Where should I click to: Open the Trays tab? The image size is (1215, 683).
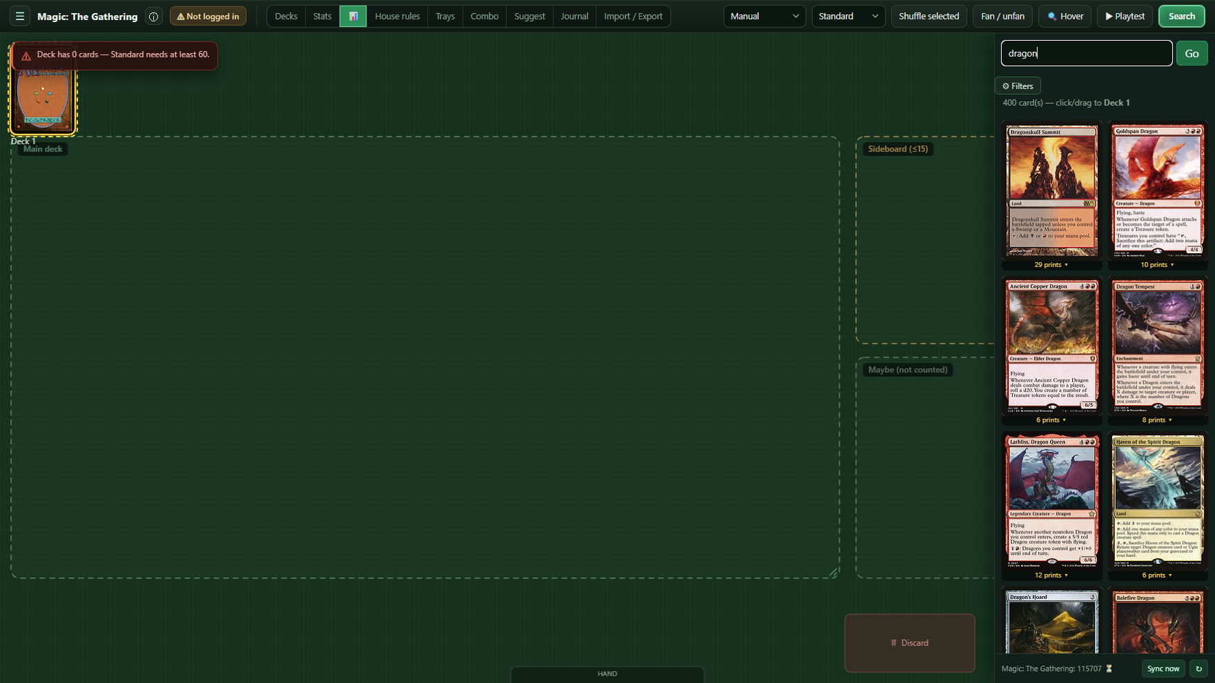pos(445,16)
